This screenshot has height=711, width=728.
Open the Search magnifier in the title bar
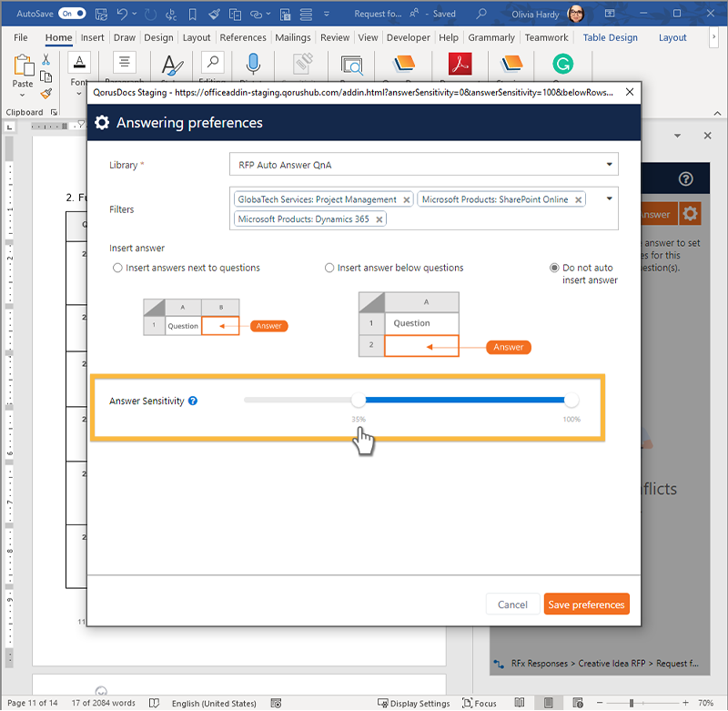click(x=481, y=14)
